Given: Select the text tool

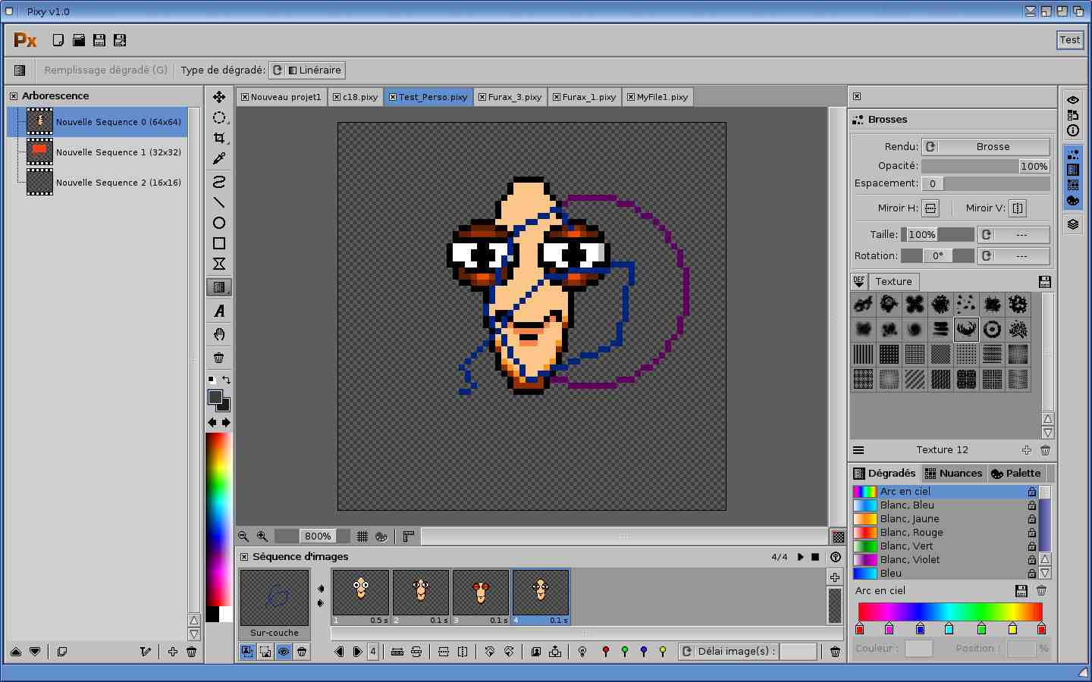Looking at the screenshot, I should point(219,311).
